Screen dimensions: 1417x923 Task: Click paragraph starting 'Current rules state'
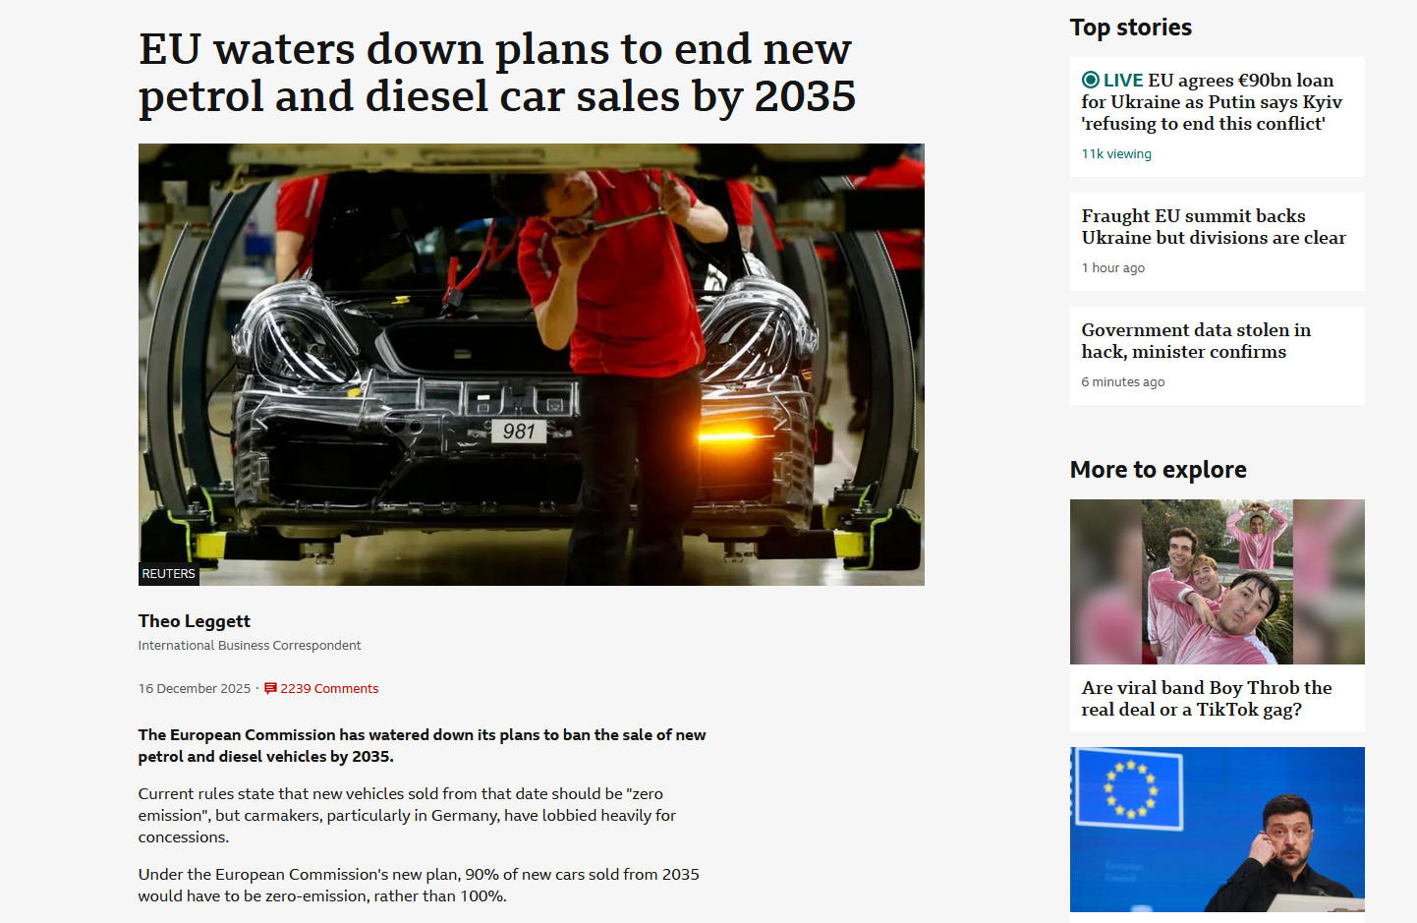(408, 816)
